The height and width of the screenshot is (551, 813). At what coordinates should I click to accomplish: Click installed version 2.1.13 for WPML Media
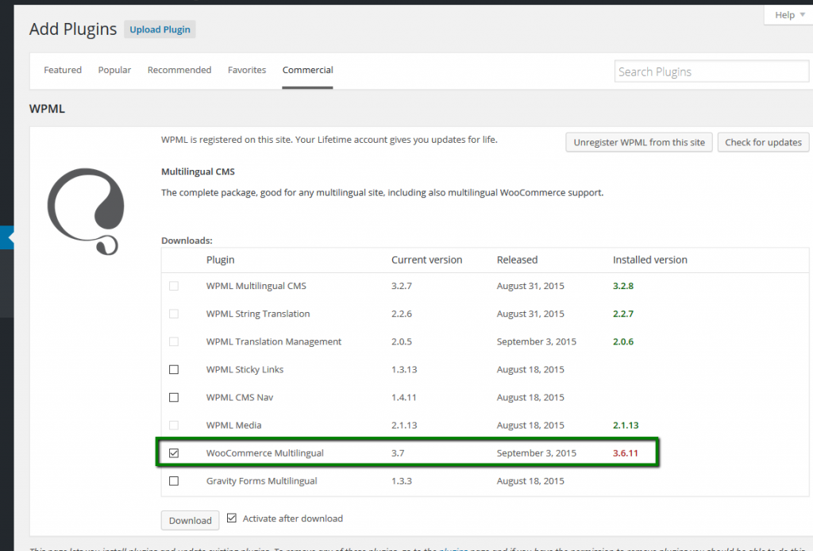[626, 426]
